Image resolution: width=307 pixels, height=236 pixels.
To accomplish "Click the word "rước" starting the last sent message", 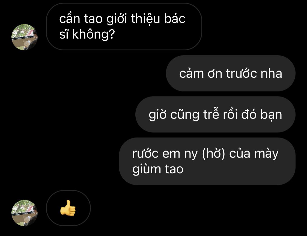I will click(x=145, y=154).
